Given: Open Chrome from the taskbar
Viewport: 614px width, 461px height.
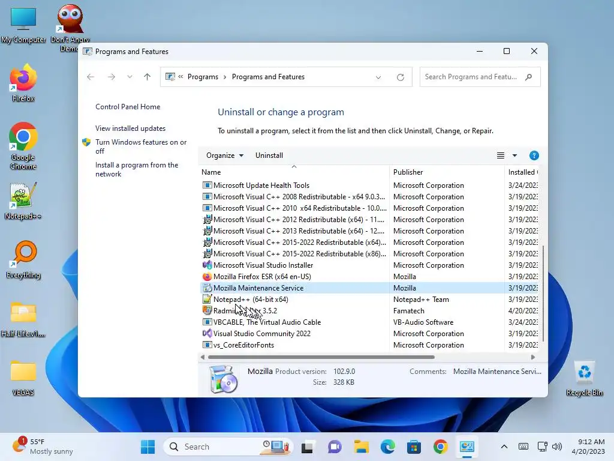Looking at the screenshot, I should tap(441, 447).
